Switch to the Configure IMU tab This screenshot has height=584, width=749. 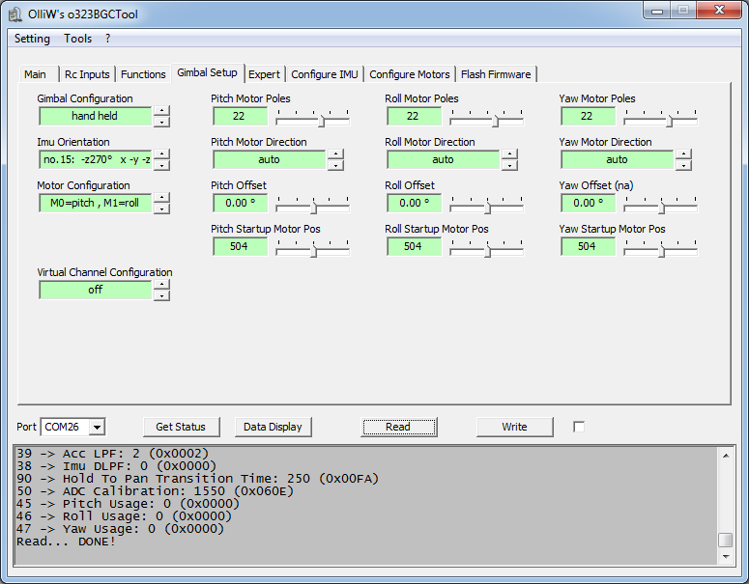coord(325,74)
